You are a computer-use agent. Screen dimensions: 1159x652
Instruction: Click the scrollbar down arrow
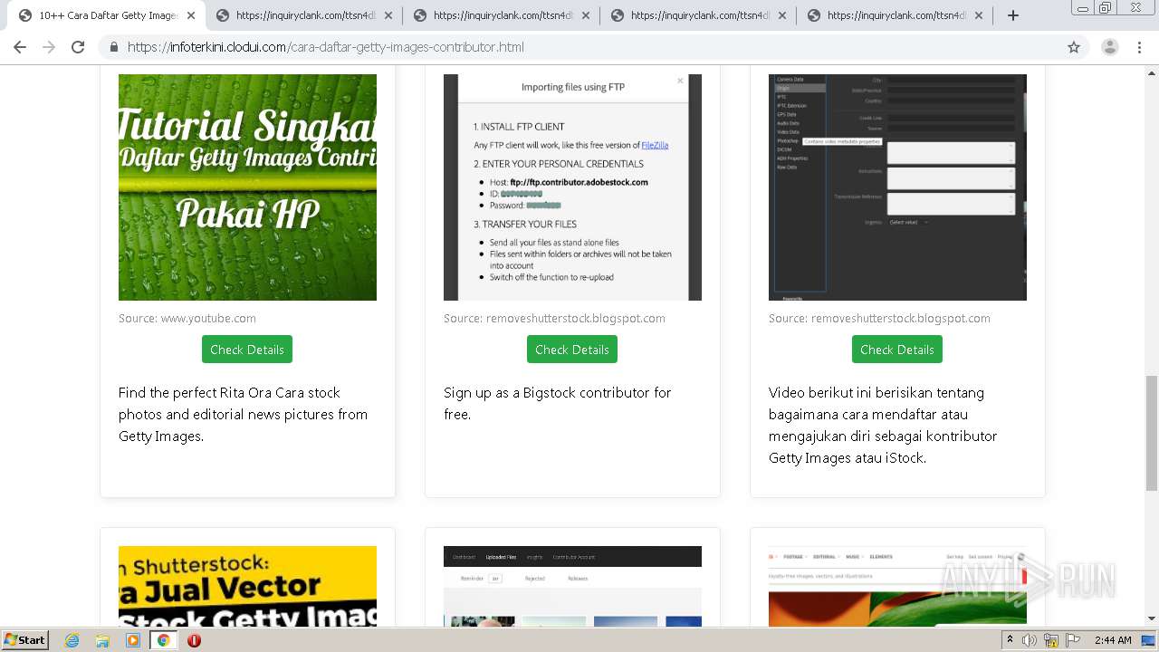pos(1152,619)
